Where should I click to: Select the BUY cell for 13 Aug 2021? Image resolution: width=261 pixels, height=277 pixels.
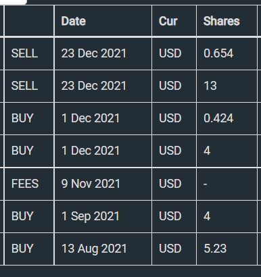coord(29,249)
